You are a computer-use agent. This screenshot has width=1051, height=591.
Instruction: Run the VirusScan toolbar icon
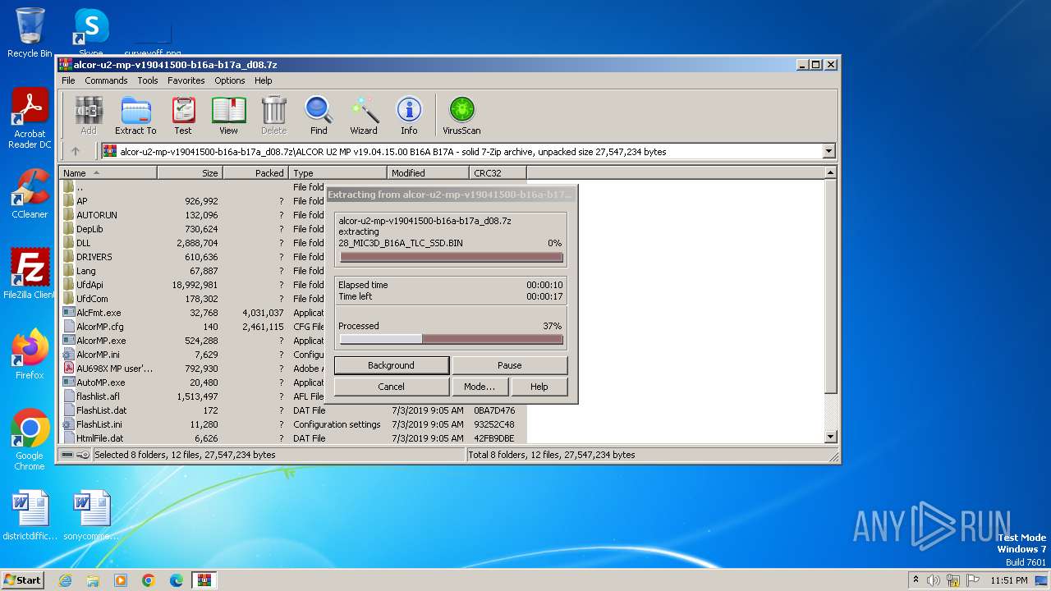click(461, 115)
